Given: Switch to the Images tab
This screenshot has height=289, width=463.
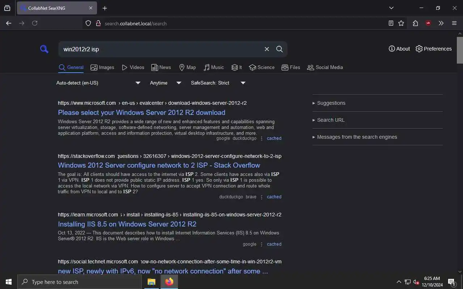Looking at the screenshot, I should click(102, 67).
